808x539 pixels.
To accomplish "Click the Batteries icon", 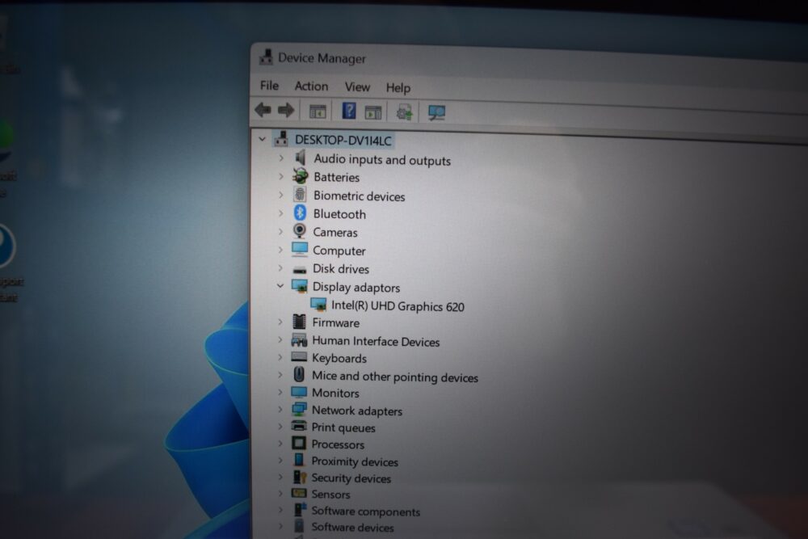I will (301, 176).
